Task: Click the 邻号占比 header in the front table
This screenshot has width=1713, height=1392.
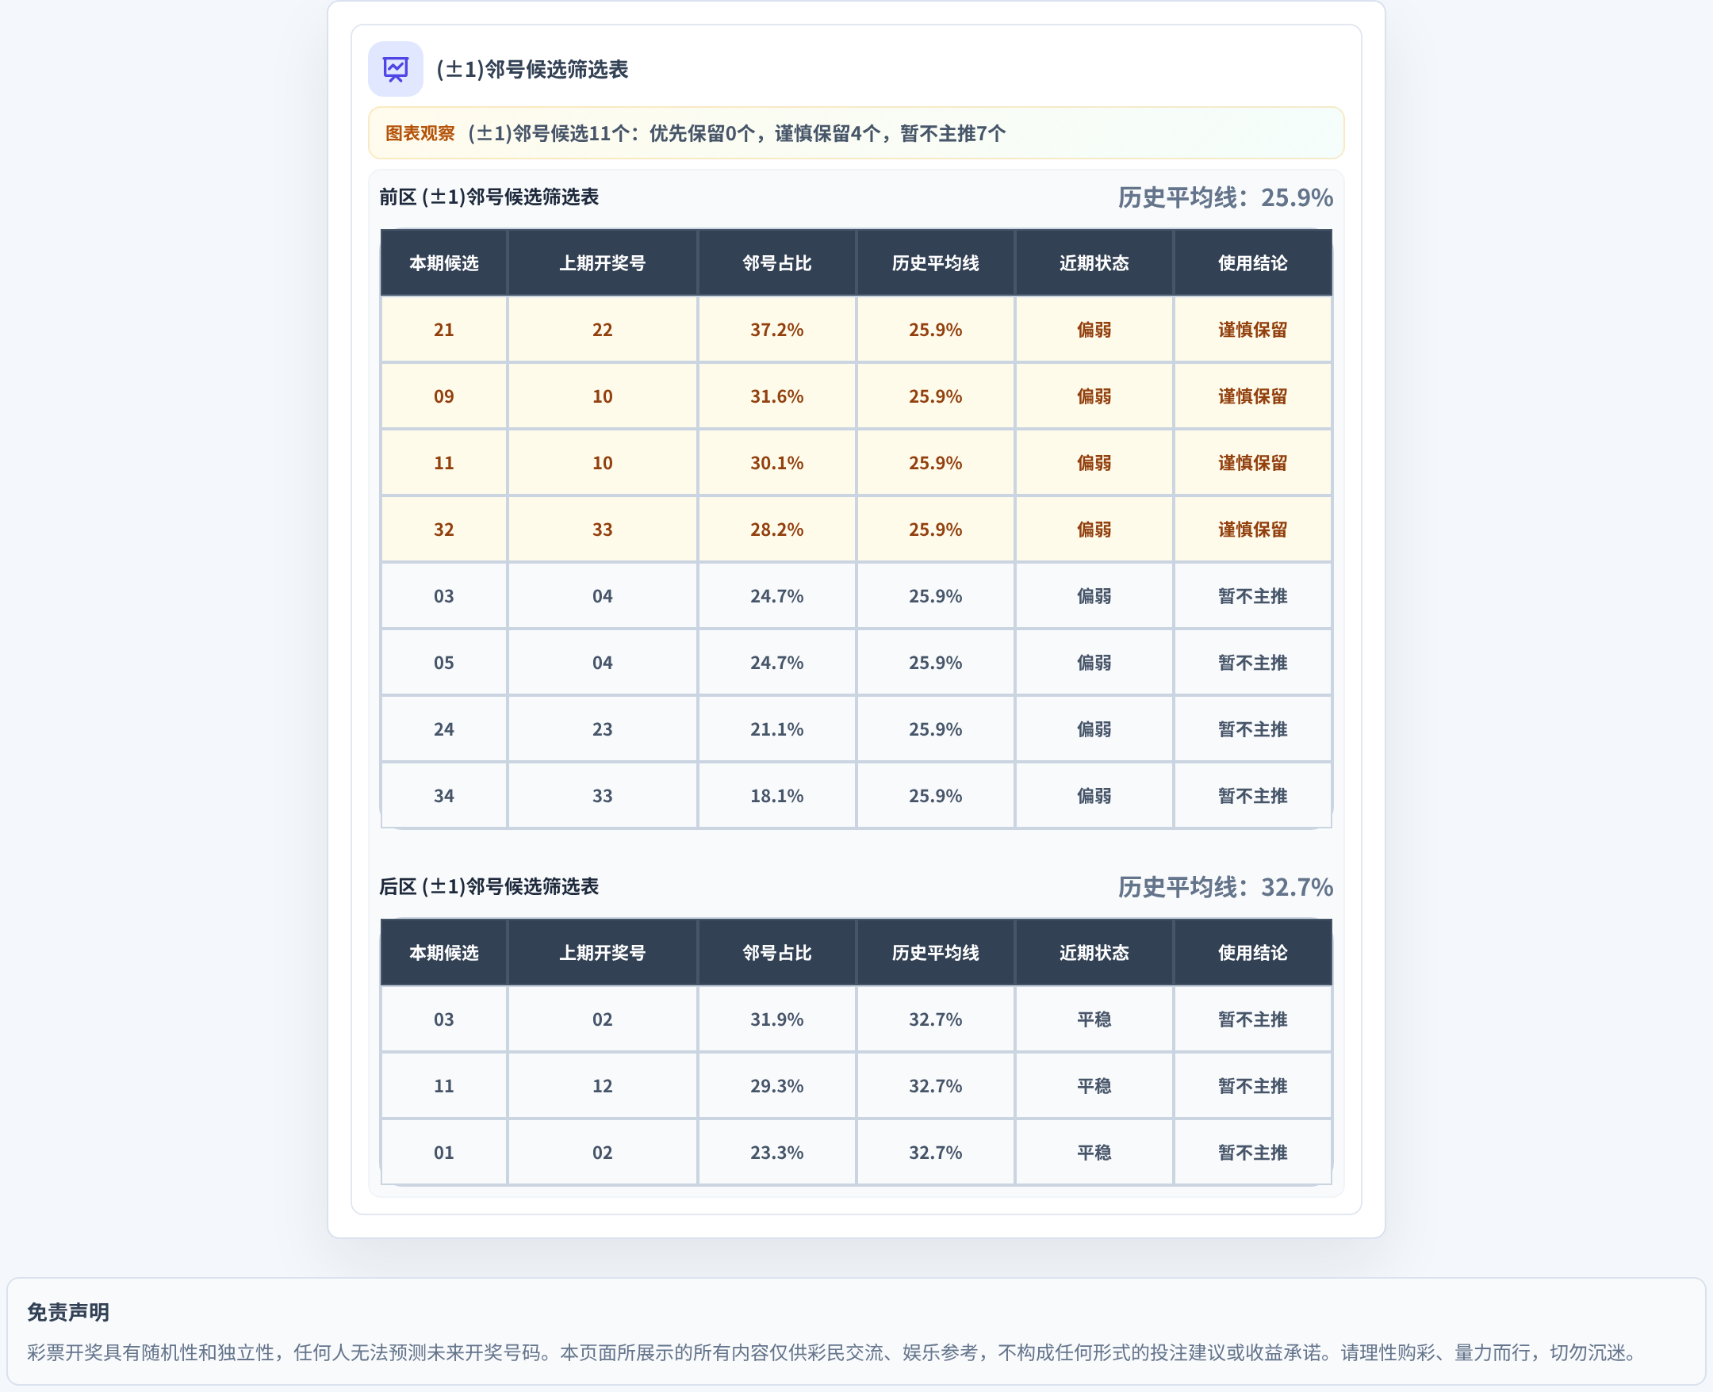Action: [776, 263]
